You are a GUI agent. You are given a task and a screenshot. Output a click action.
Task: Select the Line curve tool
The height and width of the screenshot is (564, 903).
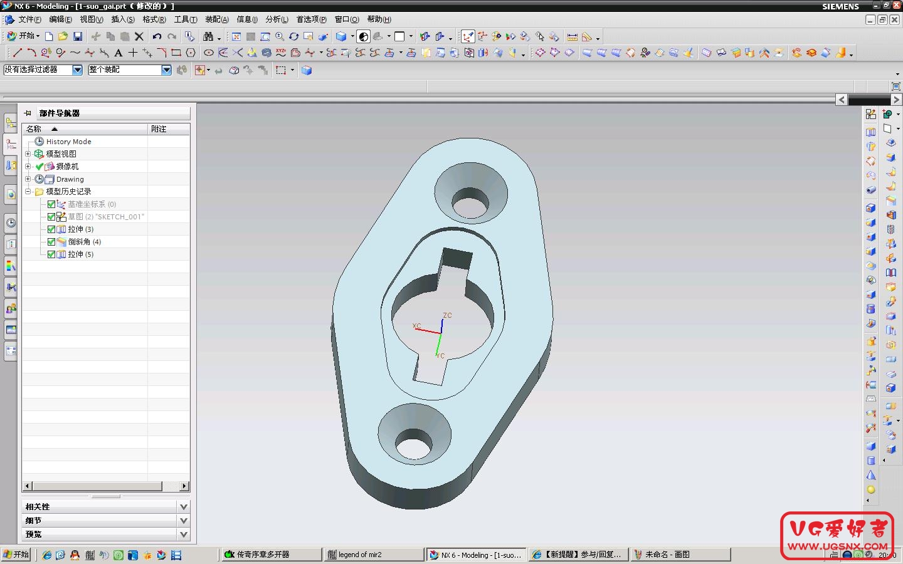(17, 53)
